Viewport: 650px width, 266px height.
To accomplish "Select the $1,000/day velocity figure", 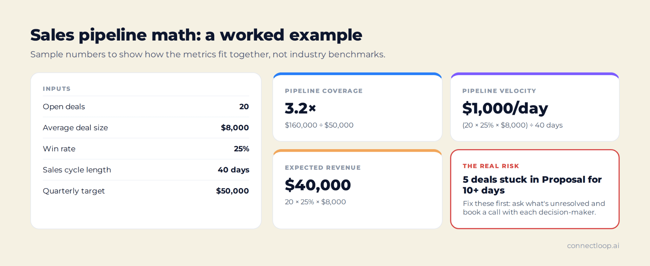I will pos(505,108).
